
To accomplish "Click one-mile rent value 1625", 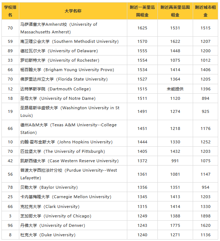I will click(142, 28).
